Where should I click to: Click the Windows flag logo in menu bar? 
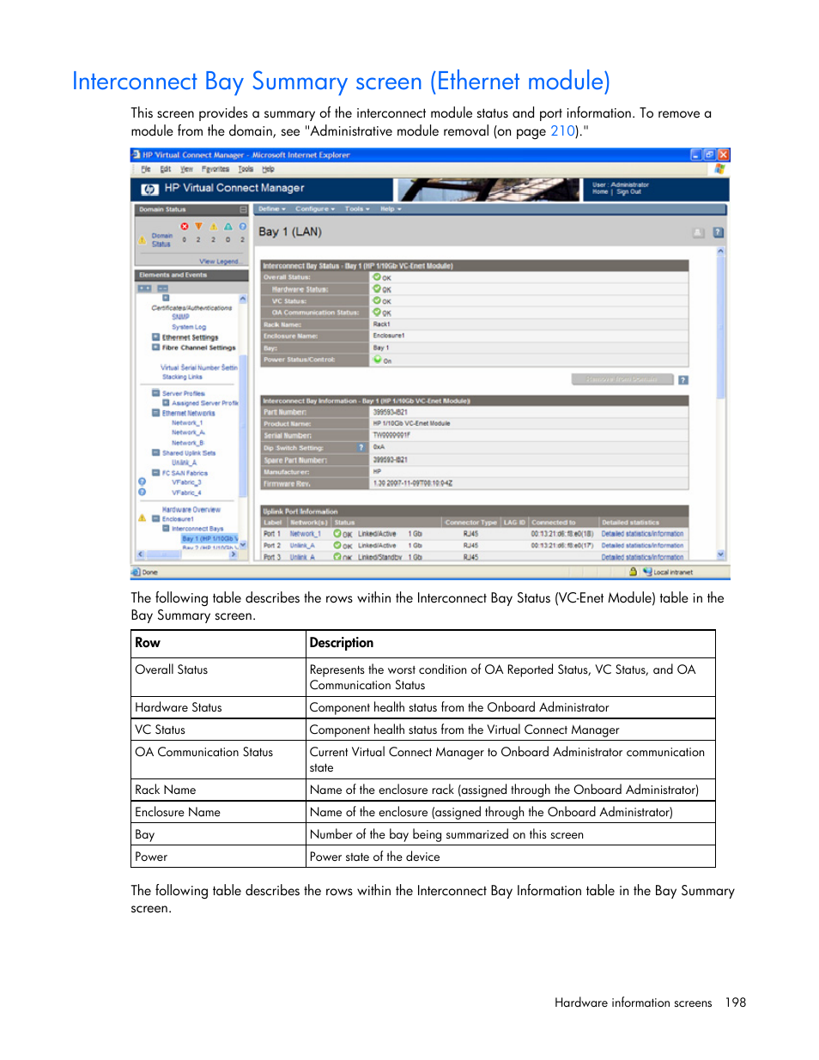[719, 169]
